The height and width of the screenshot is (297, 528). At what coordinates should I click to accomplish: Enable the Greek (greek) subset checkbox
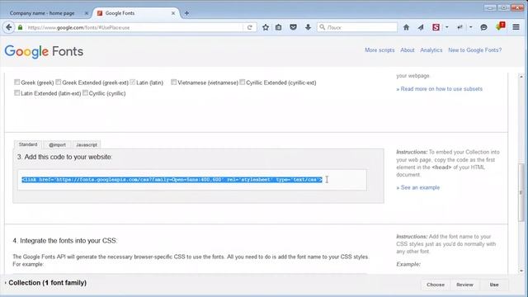click(16, 82)
